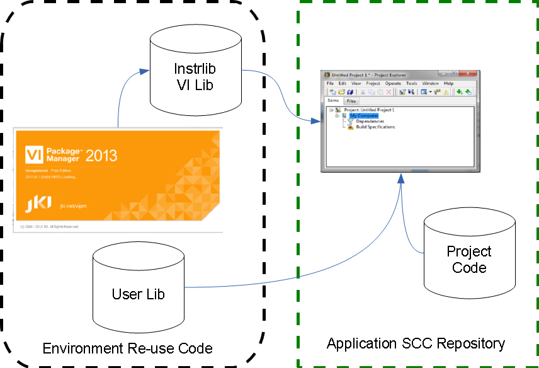Viewport: 539px width, 368px height.
Task: Click the Save All blue disks icon
Action: click(x=350, y=92)
